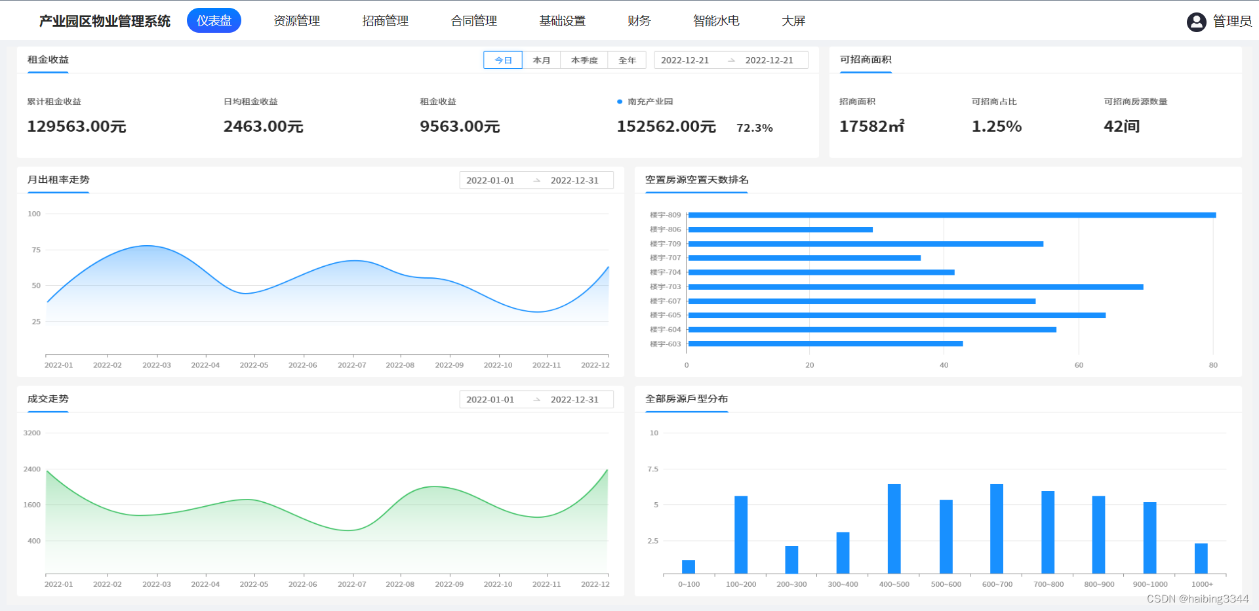Click occupancy trend end date 2022-12-31
1259x611 pixels.
tap(574, 180)
